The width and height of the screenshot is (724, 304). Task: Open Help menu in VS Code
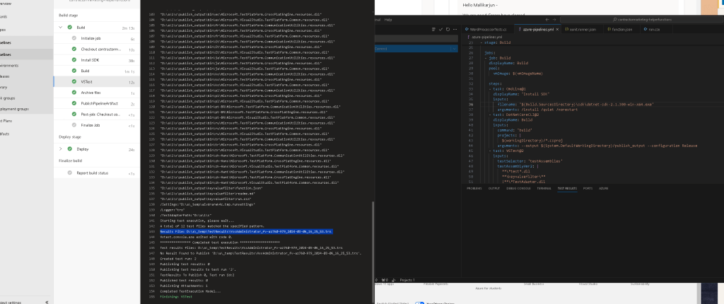tap(388, 20)
